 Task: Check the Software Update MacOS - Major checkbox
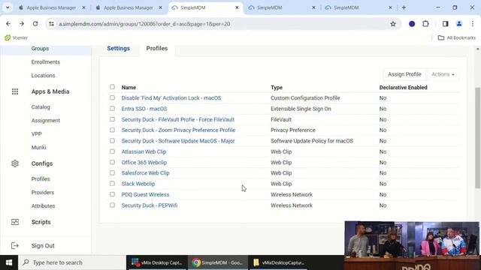coord(112,140)
